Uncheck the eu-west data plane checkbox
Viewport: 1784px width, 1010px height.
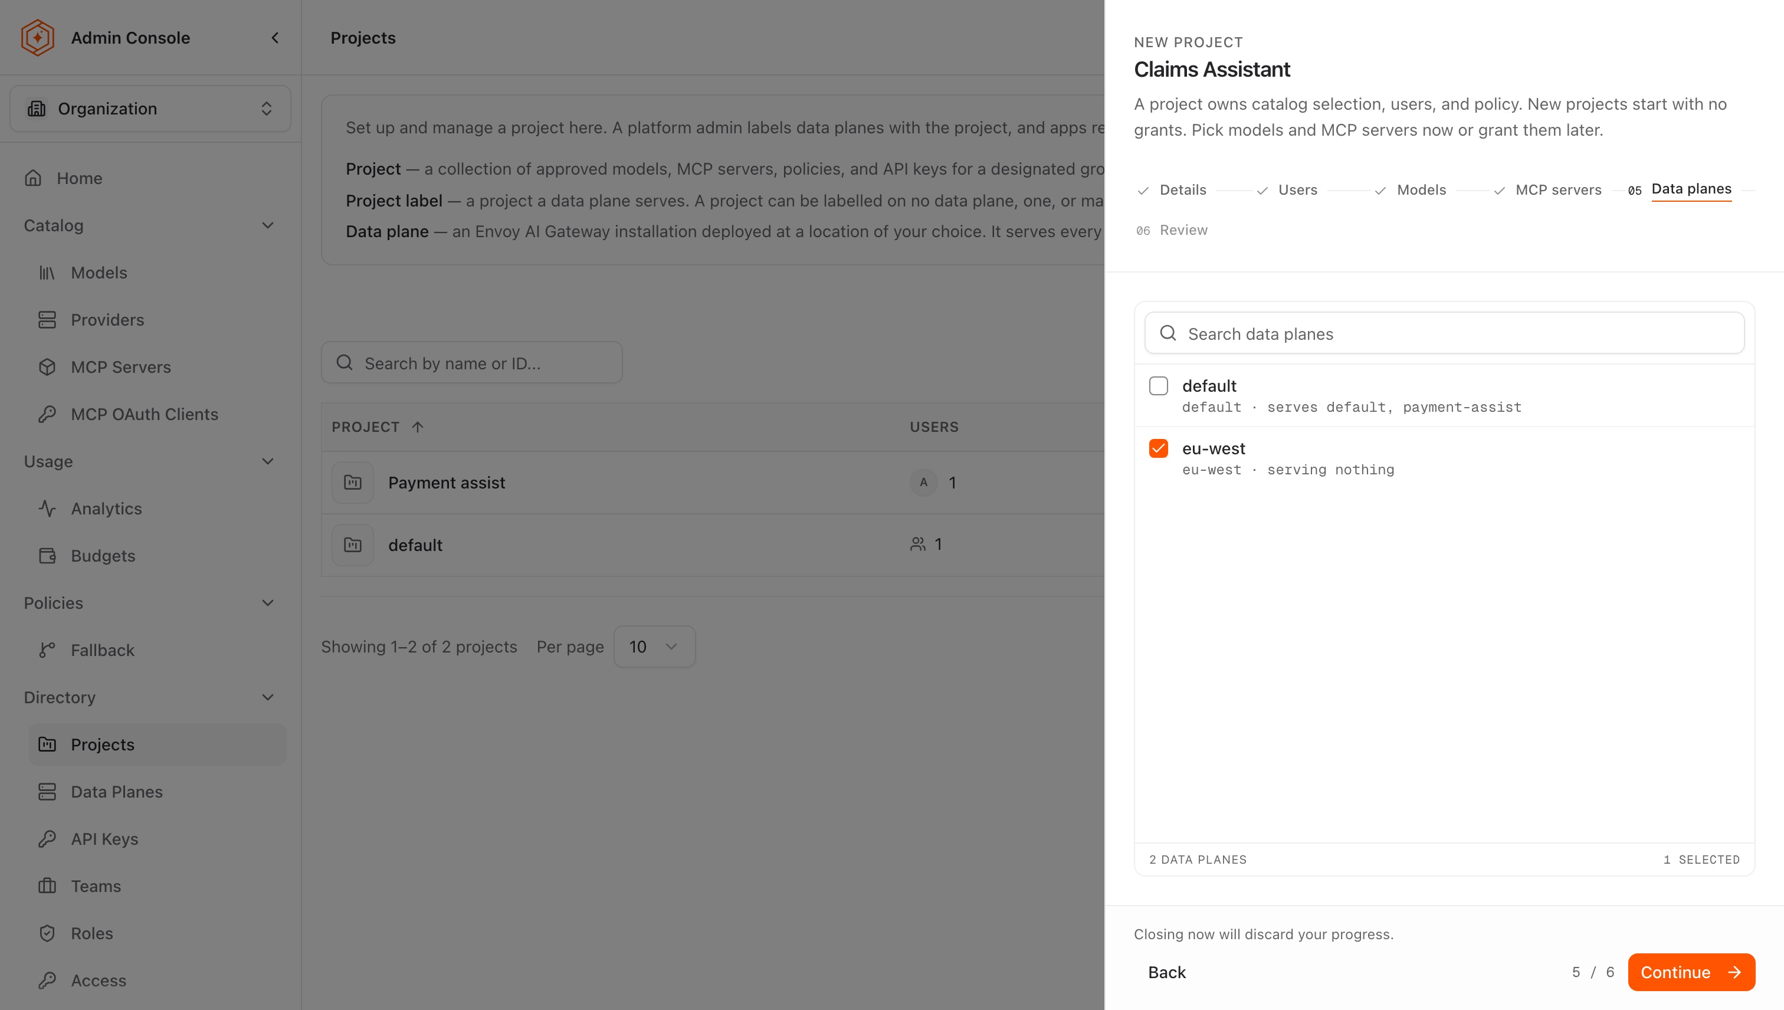point(1158,448)
